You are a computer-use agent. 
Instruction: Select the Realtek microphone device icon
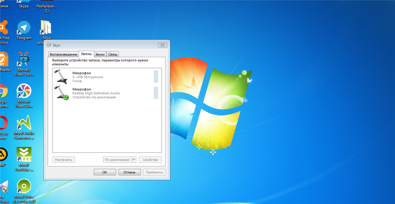62,93
